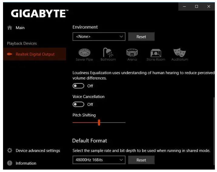The image size is (217, 172).
Task: Open the gear icon for advanced settings
Action: [x=10, y=150]
